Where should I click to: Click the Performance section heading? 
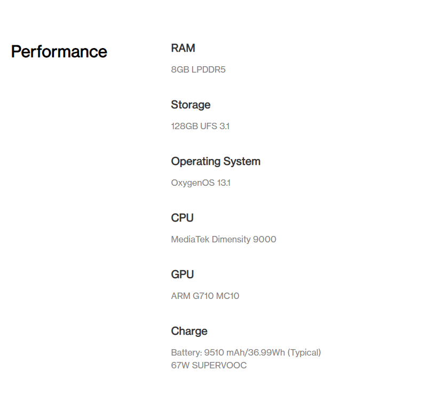[x=59, y=52]
